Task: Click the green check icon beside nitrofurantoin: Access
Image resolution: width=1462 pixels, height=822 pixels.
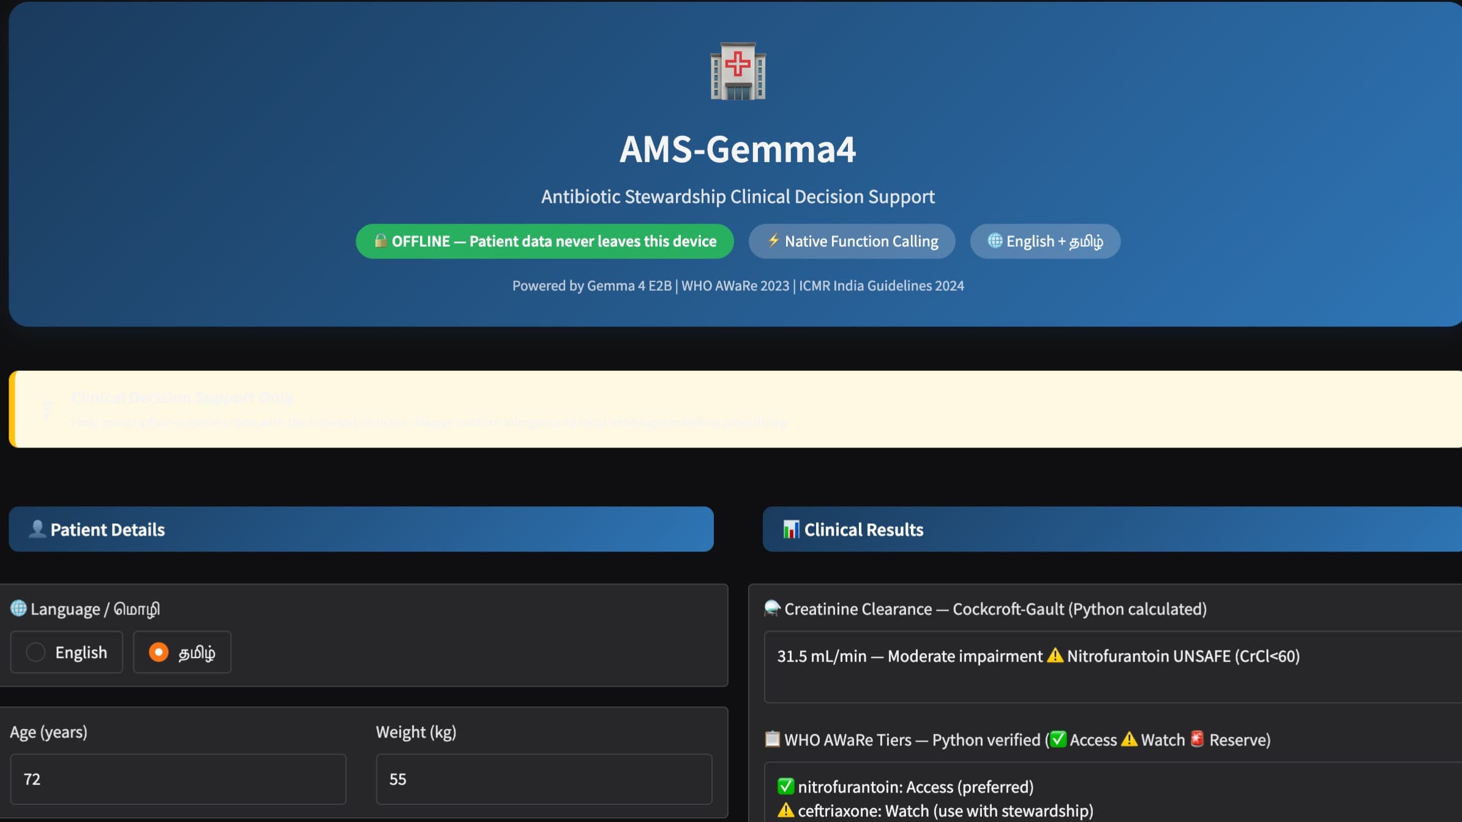Action: pyautogui.click(x=785, y=786)
